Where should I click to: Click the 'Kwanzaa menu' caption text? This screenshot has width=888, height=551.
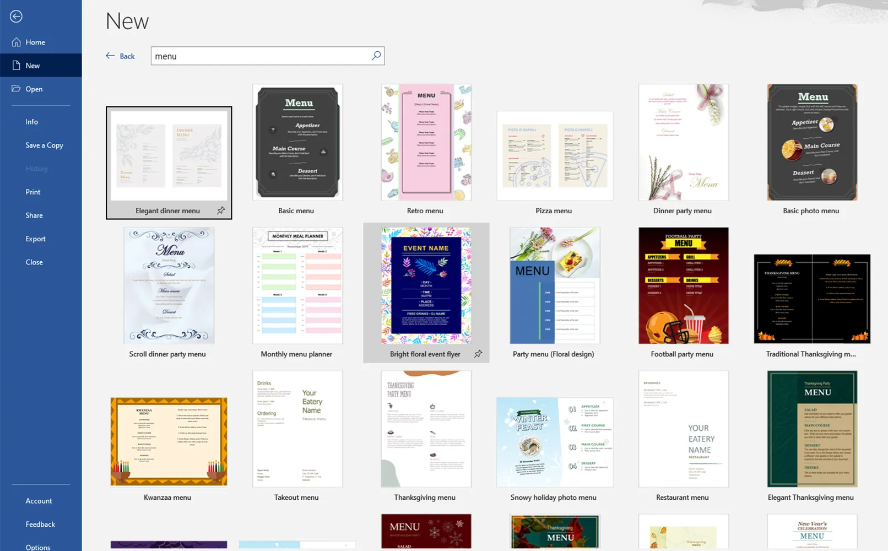(167, 497)
